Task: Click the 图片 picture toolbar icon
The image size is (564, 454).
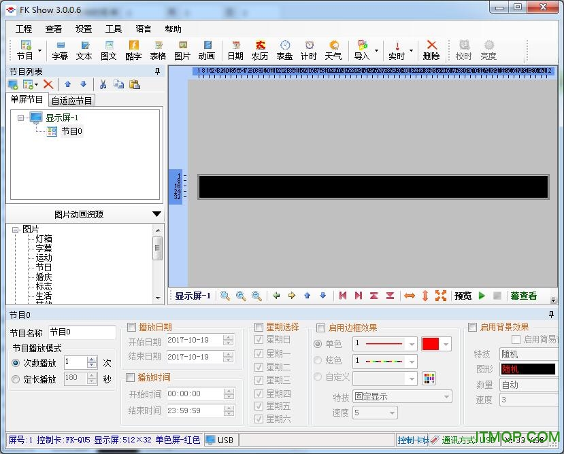Action: [x=182, y=49]
